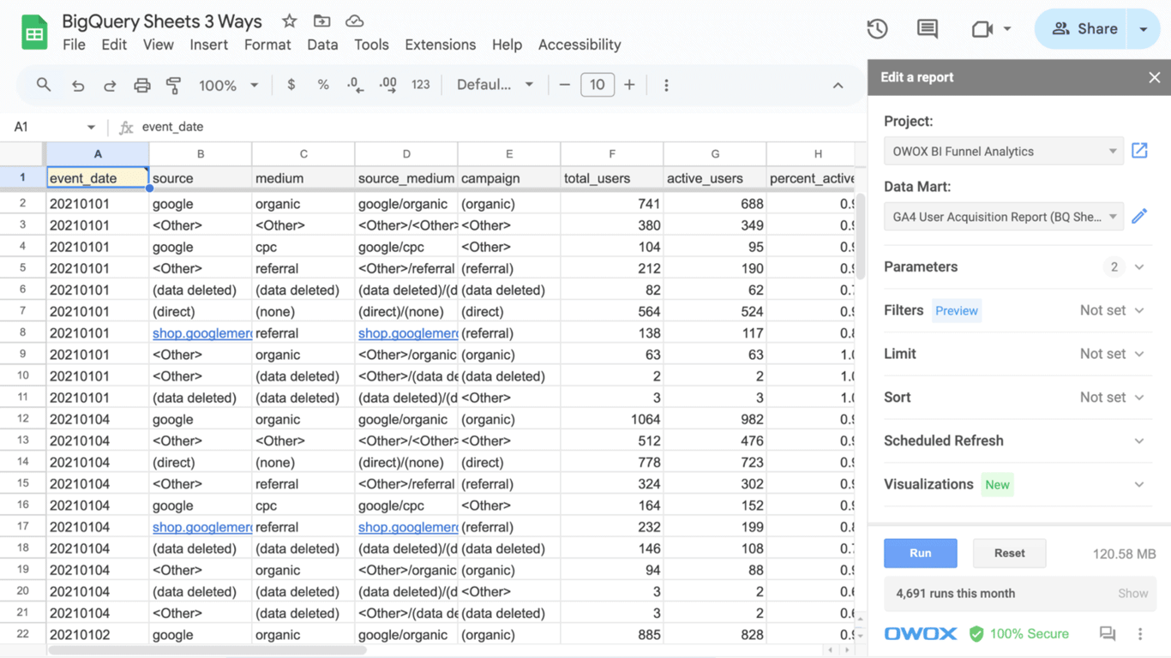This screenshot has width=1171, height=658.
Task: Open the Share options arrow
Action: coord(1144,29)
